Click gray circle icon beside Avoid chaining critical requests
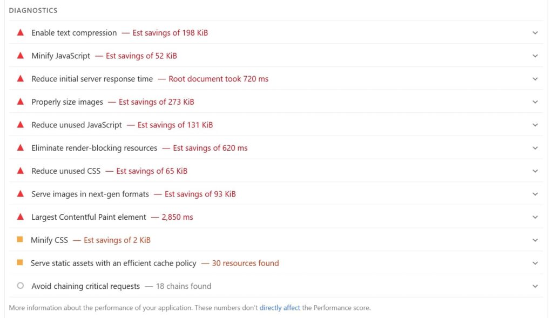 point(21,286)
